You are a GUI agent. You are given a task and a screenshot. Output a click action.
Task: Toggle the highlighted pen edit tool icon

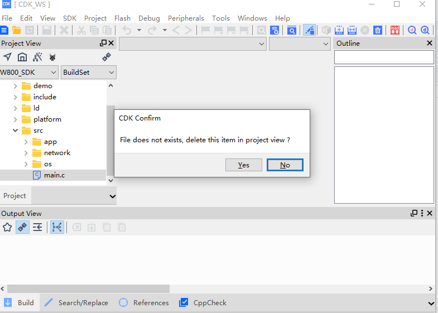[x=310, y=30]
